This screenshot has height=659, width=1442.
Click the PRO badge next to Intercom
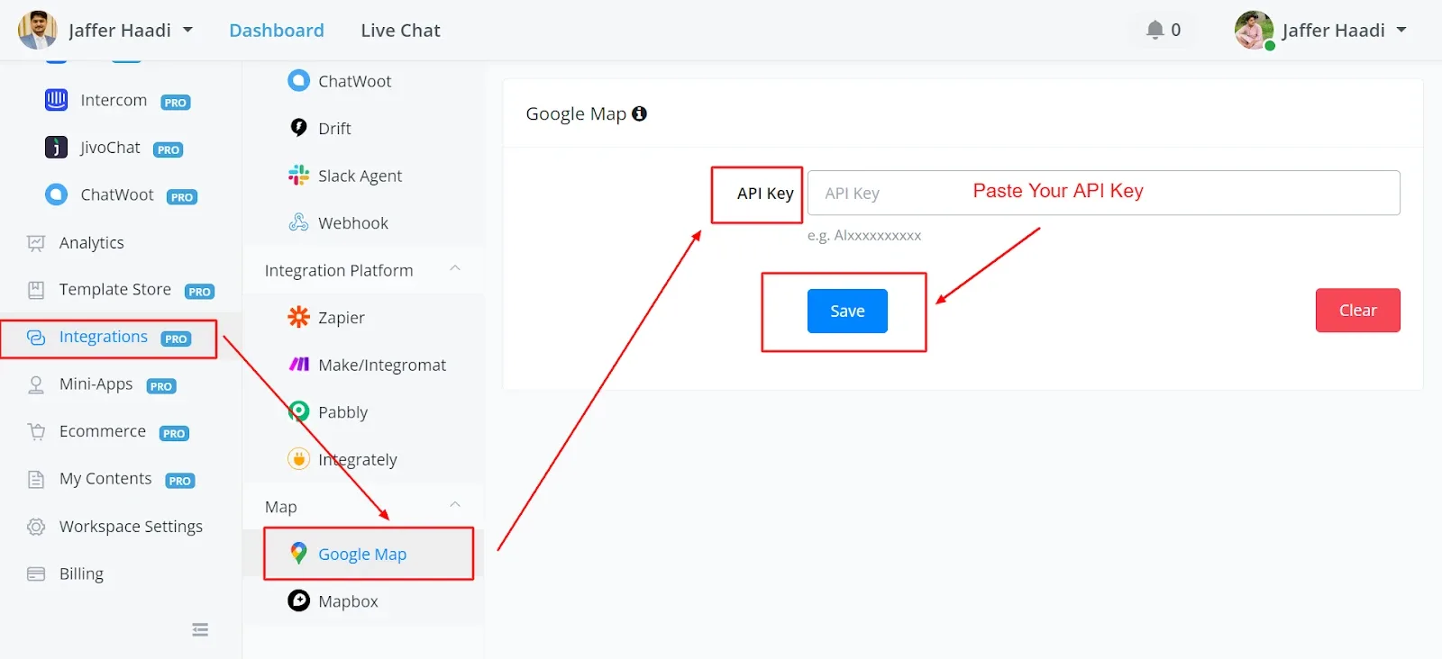click(176, 103)
